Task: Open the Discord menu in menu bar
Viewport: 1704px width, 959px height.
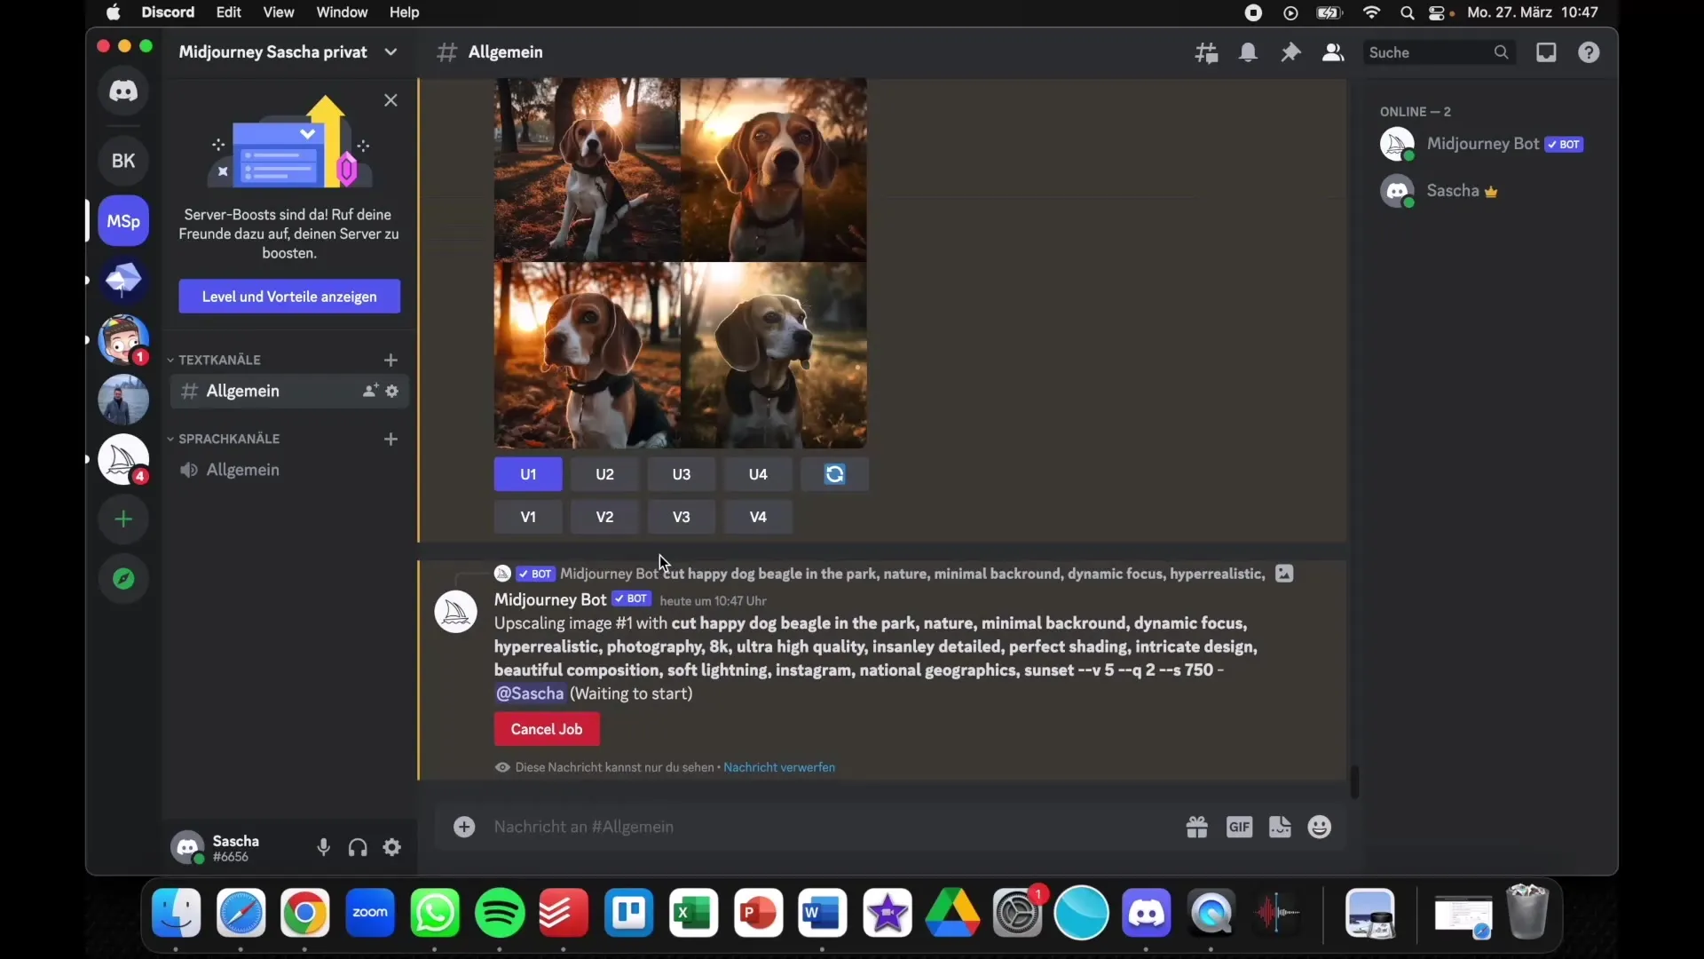Action: pos(168,12)
